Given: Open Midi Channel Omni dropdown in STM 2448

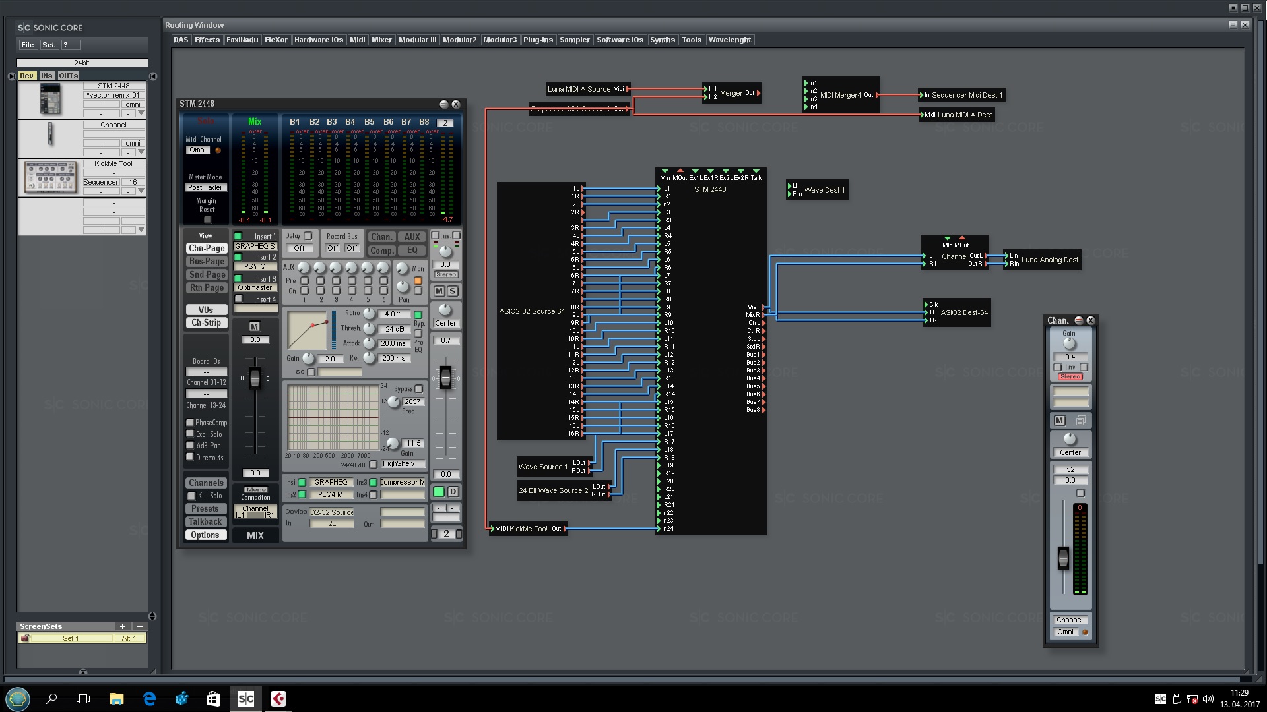Looking at the screenshot, I should click(x=197, y=150).
